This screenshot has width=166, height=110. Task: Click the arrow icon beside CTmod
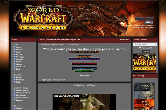(14, 108)
